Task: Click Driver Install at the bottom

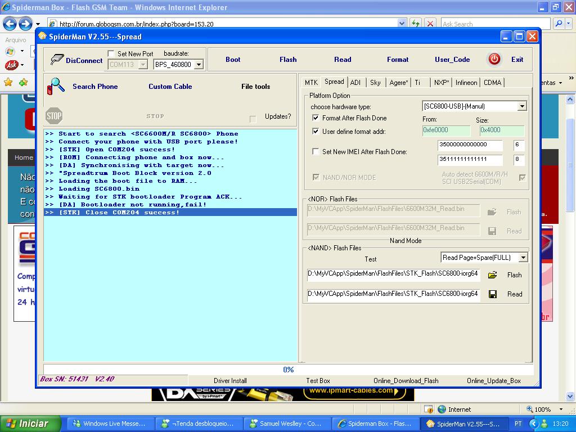Action: 230,381
